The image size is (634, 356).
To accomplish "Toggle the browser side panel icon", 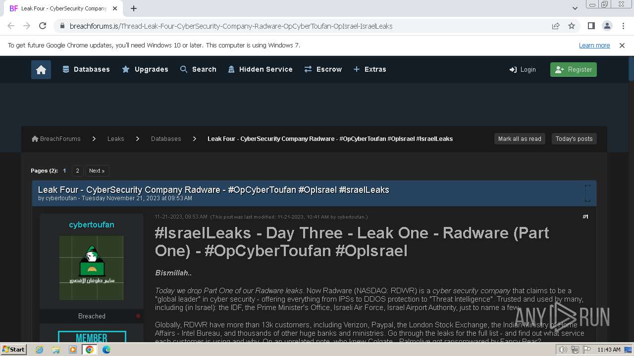I will tap(591, 26).
